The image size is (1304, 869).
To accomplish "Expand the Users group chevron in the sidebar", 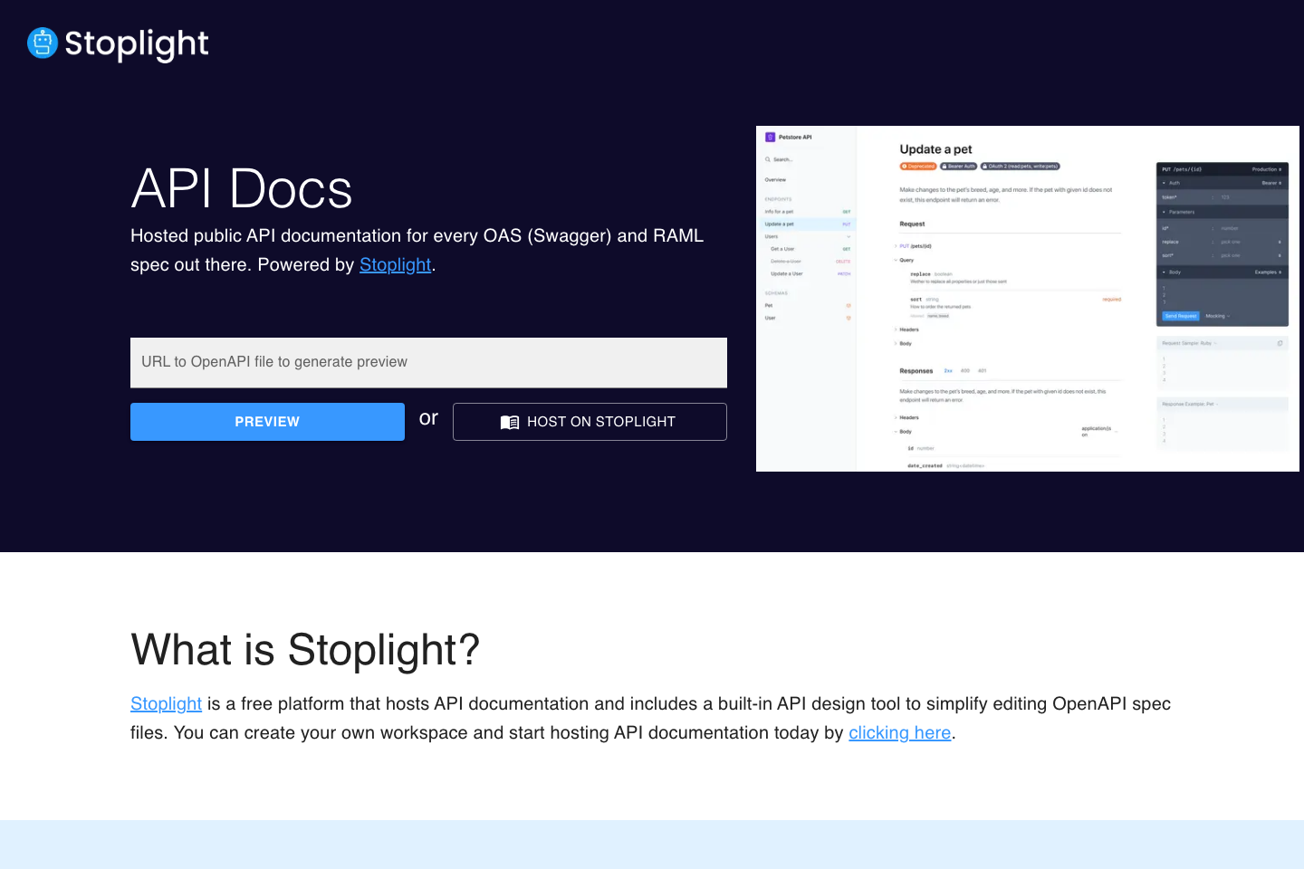I will point(849,236).
